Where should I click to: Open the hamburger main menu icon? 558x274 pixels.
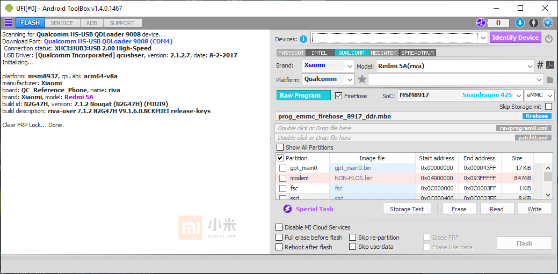(8, 23)
